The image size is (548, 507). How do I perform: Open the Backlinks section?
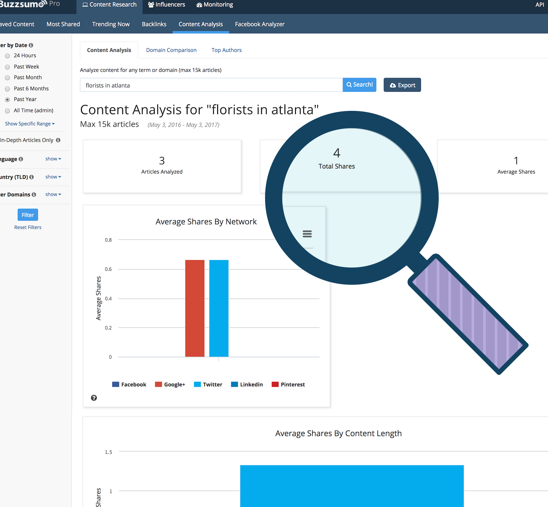click(x=154, y=24)
